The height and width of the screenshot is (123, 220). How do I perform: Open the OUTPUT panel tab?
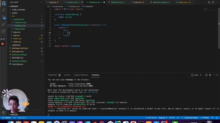[x=67, y=75]
